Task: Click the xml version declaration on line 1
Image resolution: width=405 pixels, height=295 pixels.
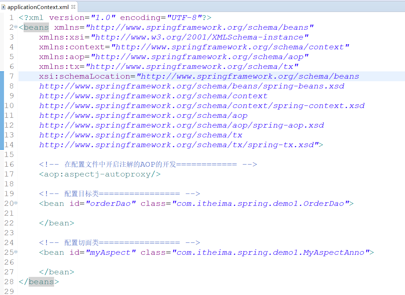Action: click(115, 17)
